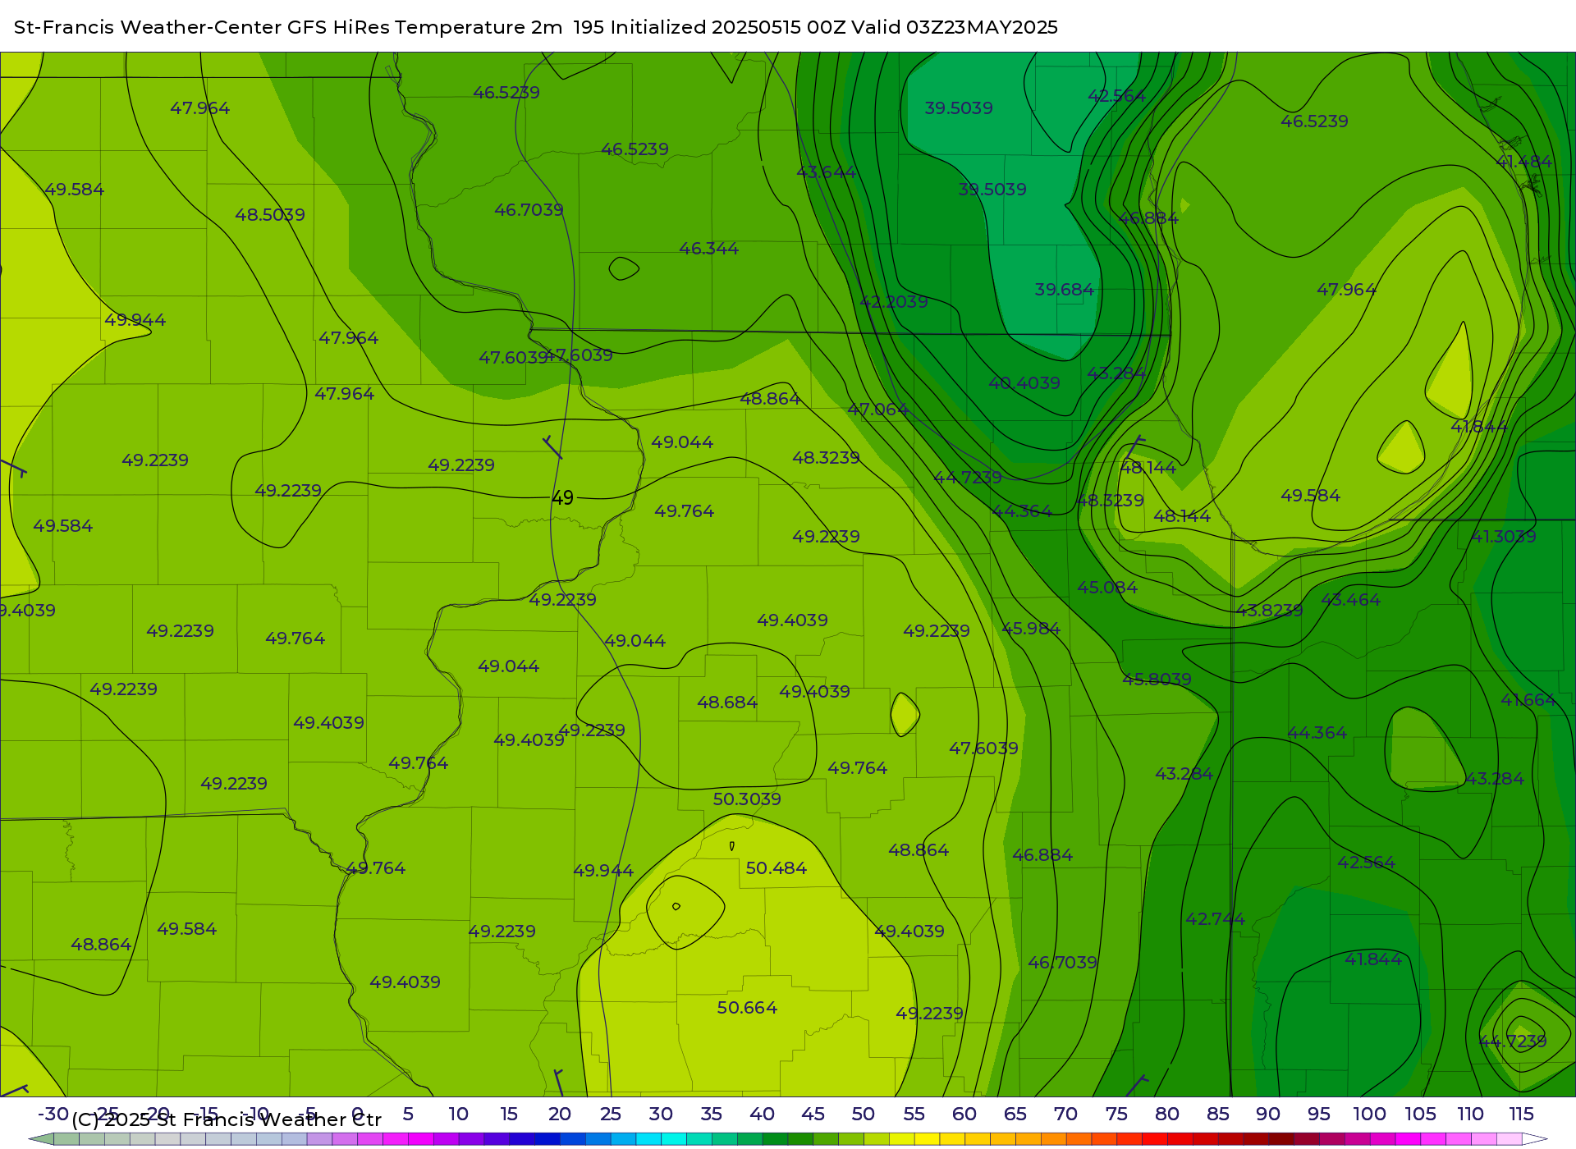This screenshot has width=1576, height=1149.
Task: Click the temperature value "41.3039"
Action: 1503,536
